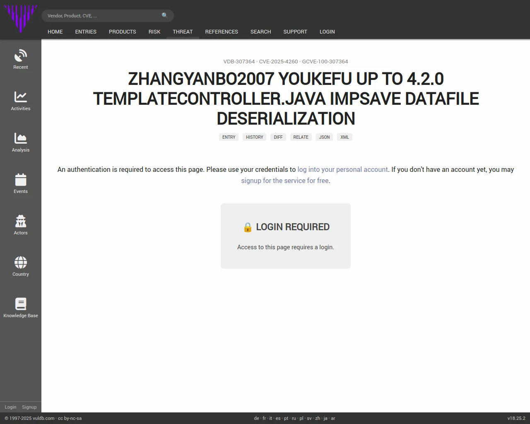The width and height of the screenshot is (530, 424).
Task: Open the Actors spy icon
Action: 21,221
